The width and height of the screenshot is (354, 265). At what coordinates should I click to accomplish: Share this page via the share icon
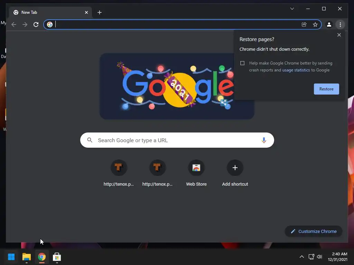(x=304, y=24)
